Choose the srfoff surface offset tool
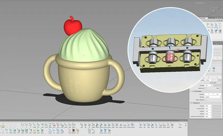This screenshot has height=136, width=223. coord(26,131)
